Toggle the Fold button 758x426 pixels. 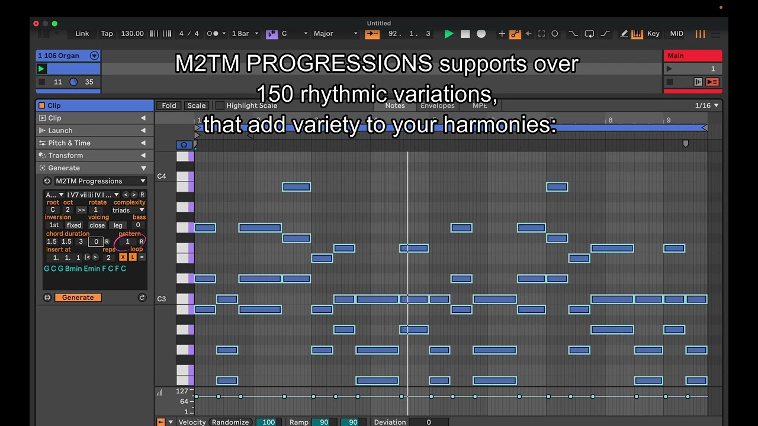[169, 105]
